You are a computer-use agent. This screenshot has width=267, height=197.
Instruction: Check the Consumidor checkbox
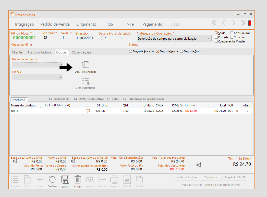(x=232, y=33)
